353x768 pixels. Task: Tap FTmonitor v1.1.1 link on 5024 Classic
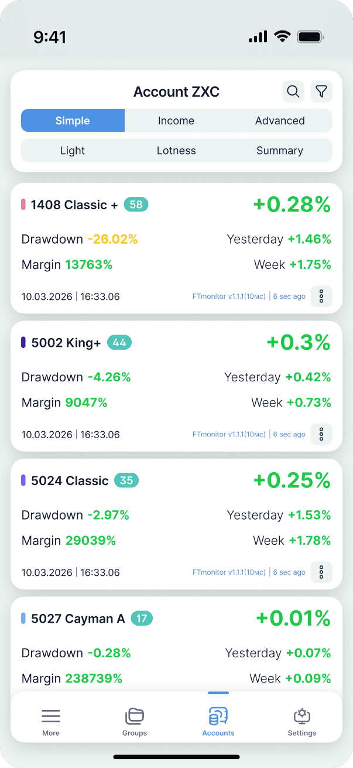(x=229, y=572)
